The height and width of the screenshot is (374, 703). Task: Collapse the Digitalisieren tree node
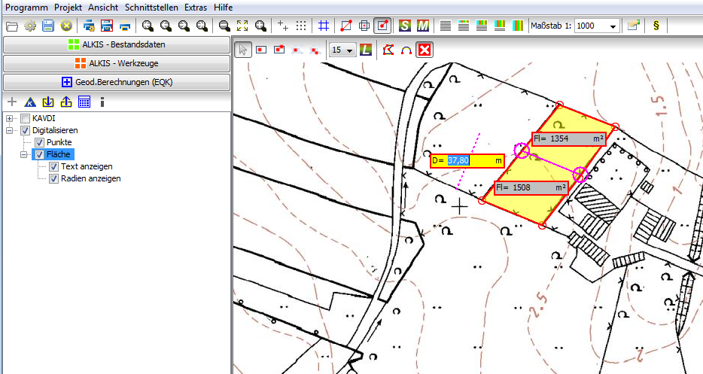click(x=10, y=130)
